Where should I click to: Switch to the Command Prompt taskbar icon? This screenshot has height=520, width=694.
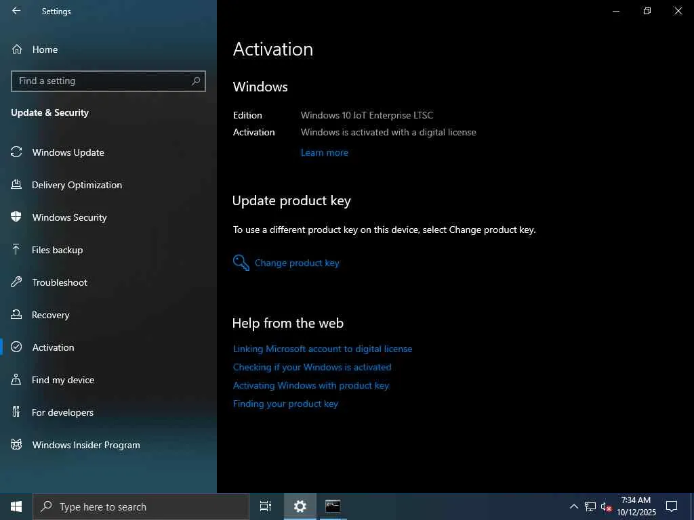coord(333,506)
